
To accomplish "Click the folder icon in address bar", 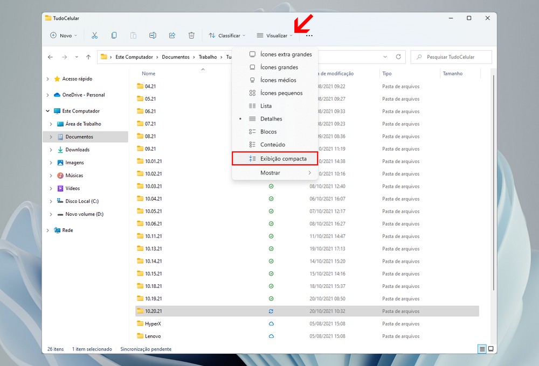I will point(104,57).
